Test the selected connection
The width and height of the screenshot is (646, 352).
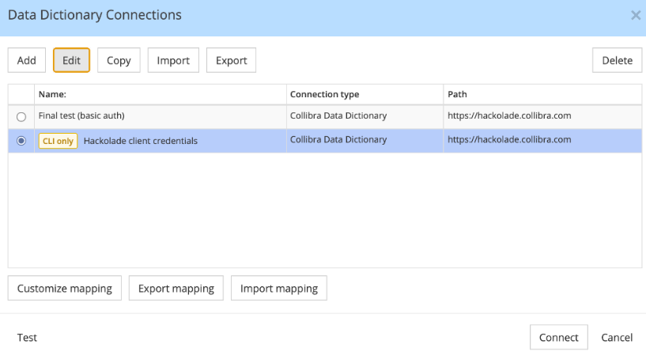pos(27,338)
